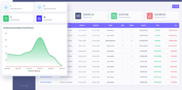Click due value 10.00 USD
The width and height of the screenshot is (182, 90).
point(174,61)
